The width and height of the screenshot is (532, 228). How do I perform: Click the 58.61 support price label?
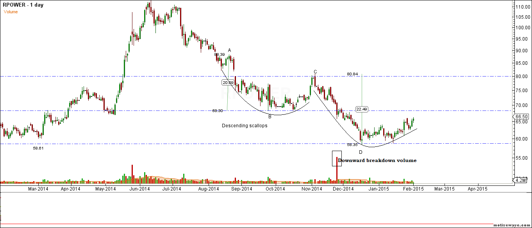(x=37, y=149)
